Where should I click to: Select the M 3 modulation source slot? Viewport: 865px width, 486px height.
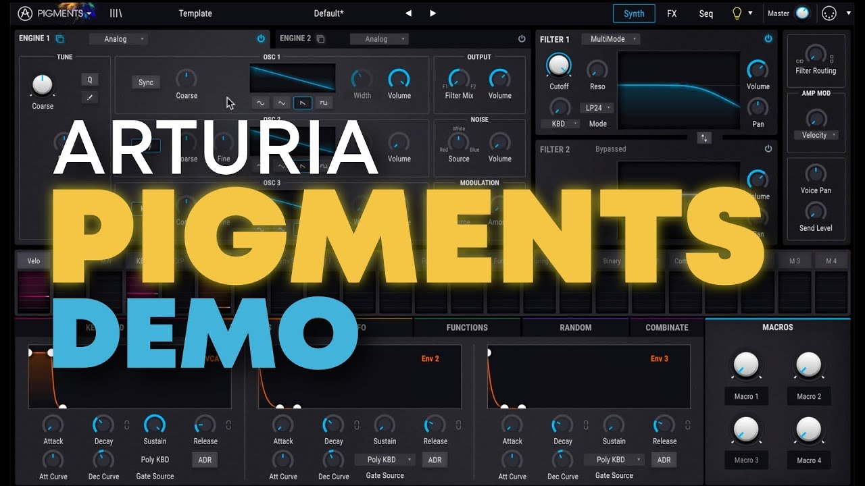click(x=795, y=261)
